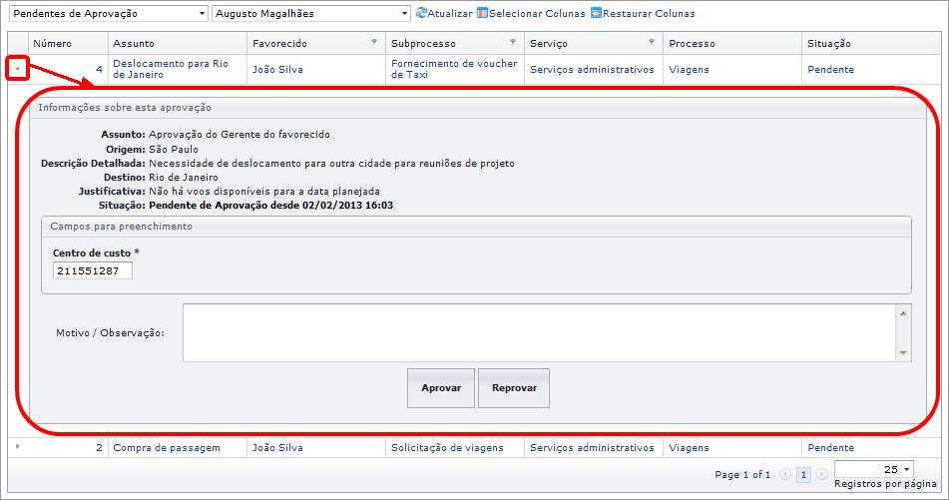Screen dimensions: 949x500
Task: Open the Pendentes de Aprovação dropdown
Action: (x=109, y=13)
